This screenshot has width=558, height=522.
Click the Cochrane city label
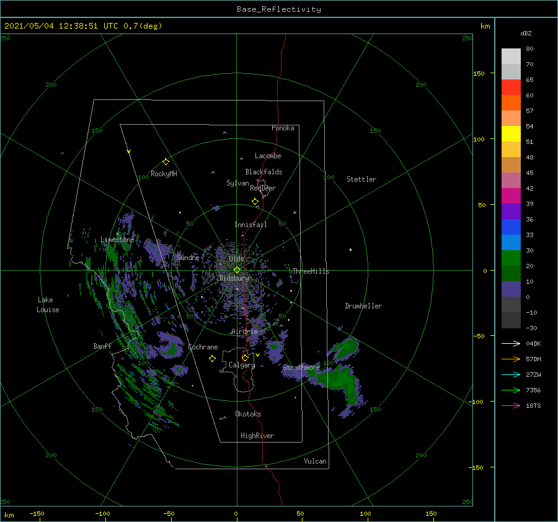click(x=203, y=347)
